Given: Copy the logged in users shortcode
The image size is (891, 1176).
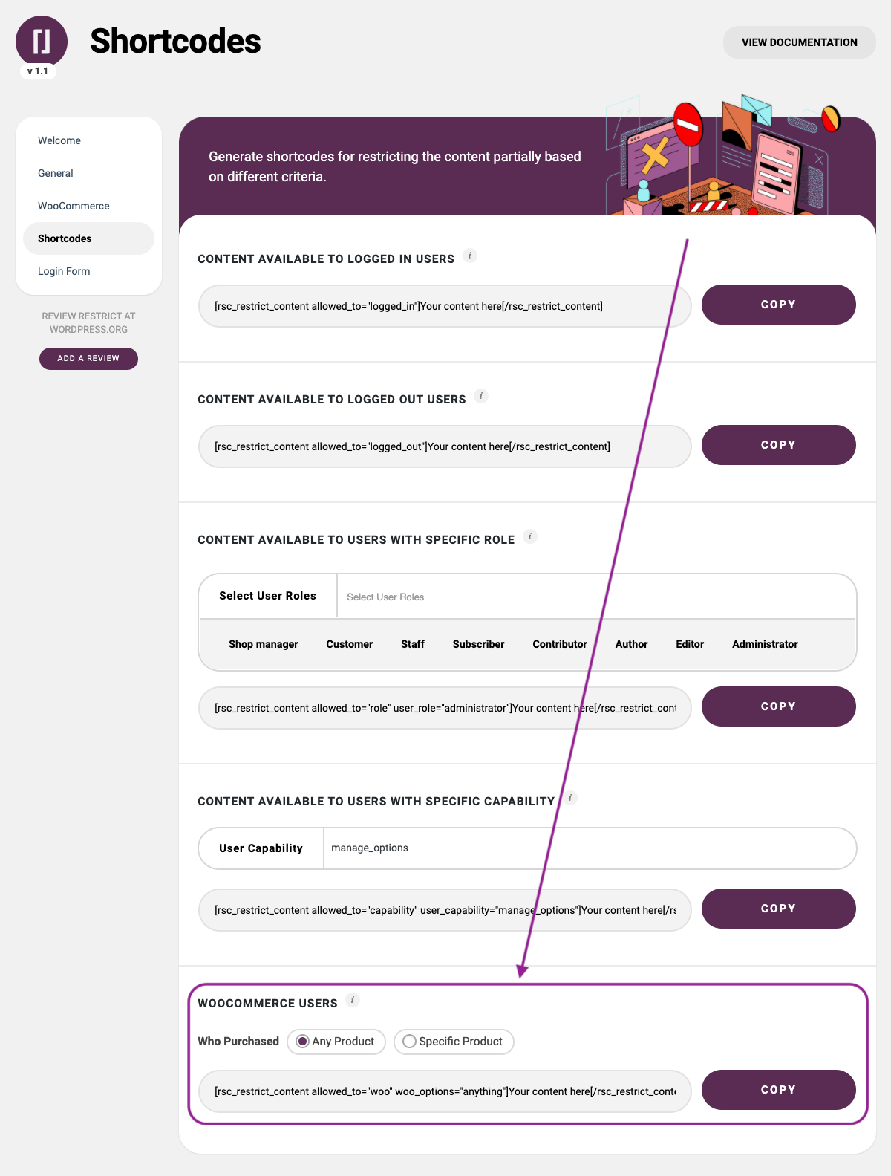Looking at the screenshot, I should pos(778,305).
